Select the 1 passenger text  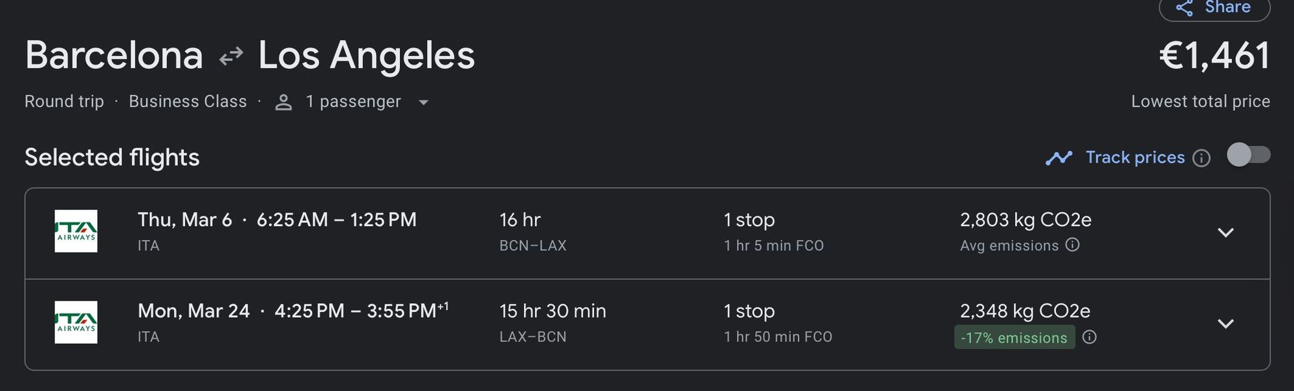point(353,101)
